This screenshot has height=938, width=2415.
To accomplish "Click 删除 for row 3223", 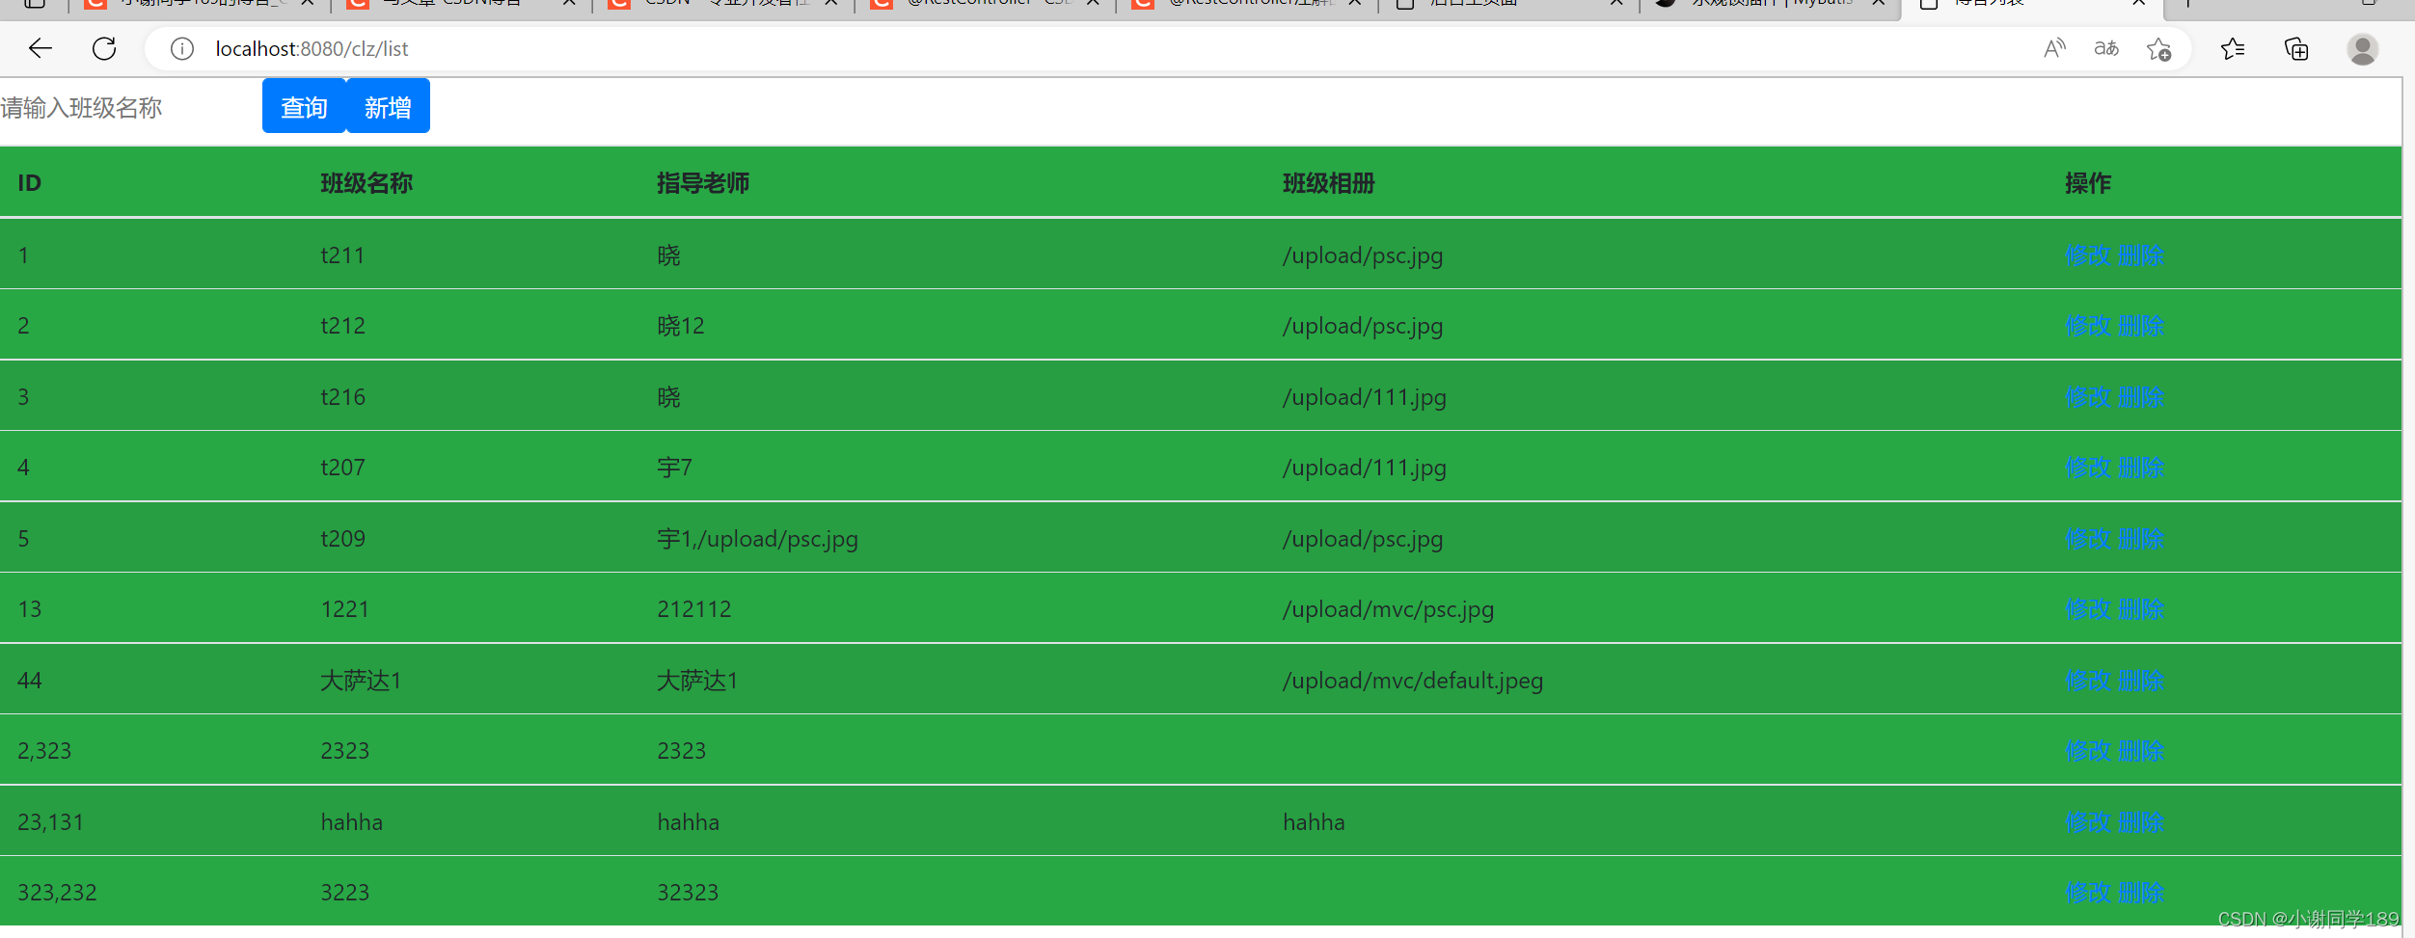I will coord(2141,893).
